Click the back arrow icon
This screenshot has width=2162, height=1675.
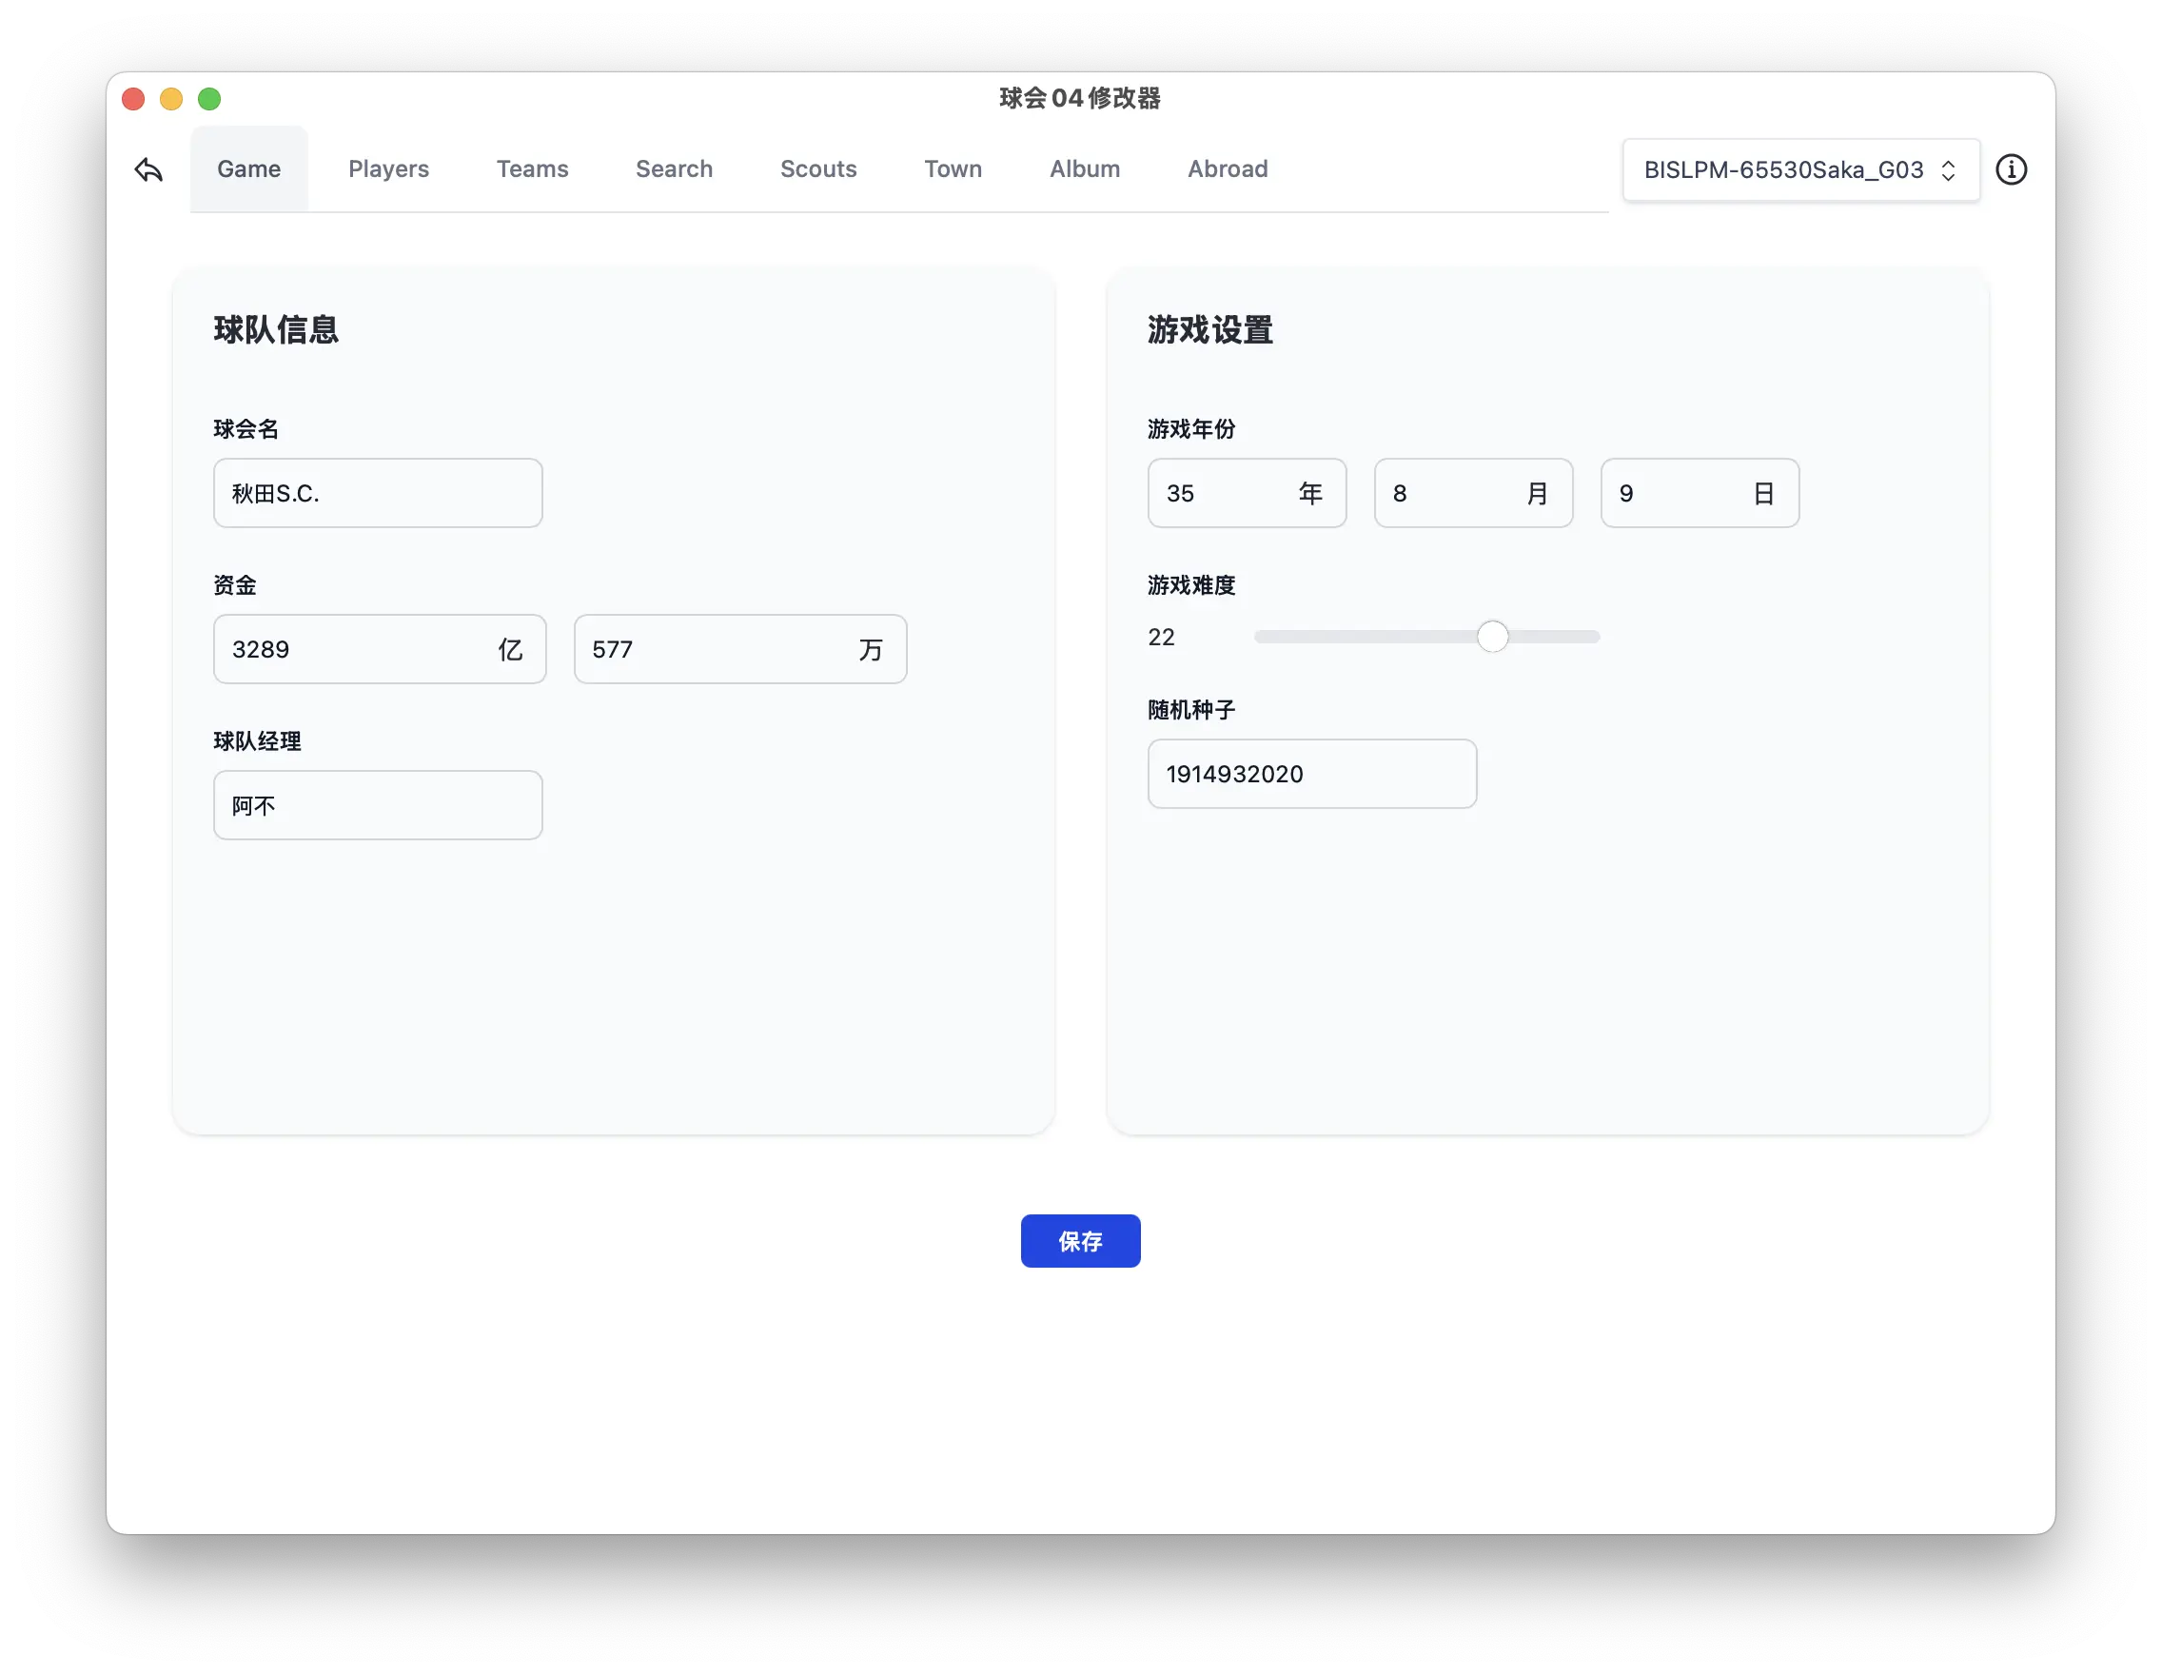[148, 169]
